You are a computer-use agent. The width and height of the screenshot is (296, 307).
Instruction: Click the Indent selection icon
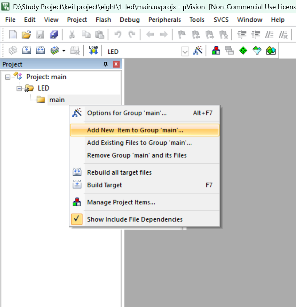(x=242, y=35)
